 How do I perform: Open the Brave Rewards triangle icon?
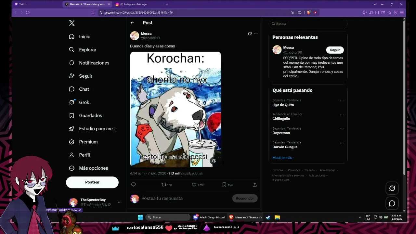[315, 12]
